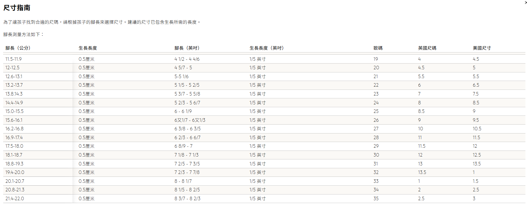527x204 pixels.
Task: Select EU size 27
Action: click(376, 129)
